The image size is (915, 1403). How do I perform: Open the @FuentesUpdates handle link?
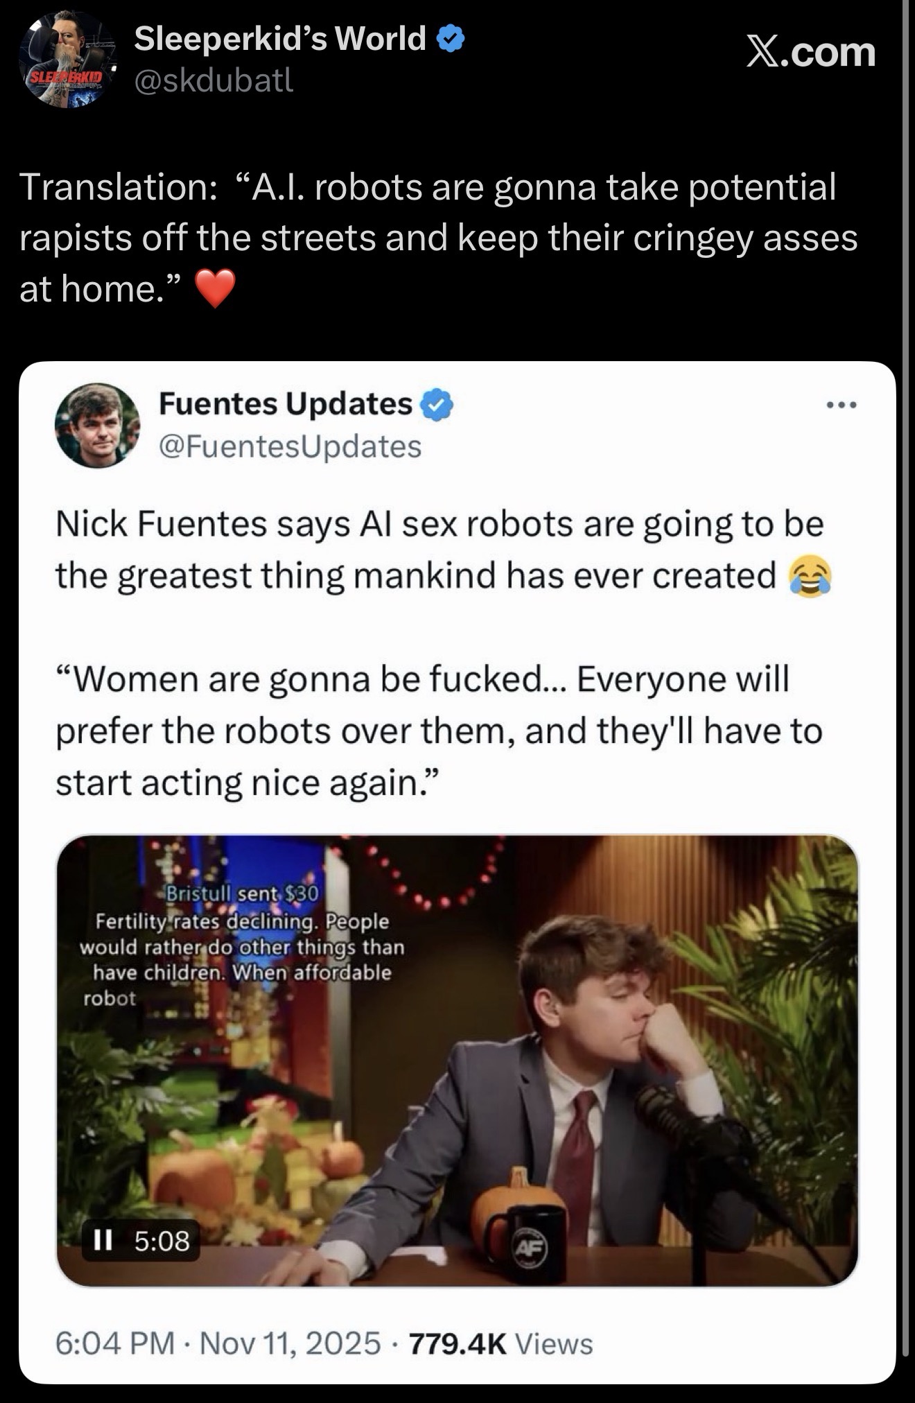point(290,447)
